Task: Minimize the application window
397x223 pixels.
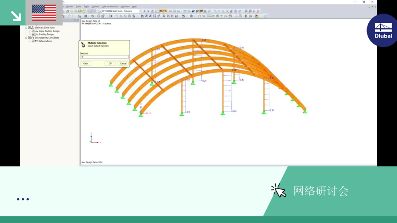Action: pyautogui.click(x=356, y=2)
